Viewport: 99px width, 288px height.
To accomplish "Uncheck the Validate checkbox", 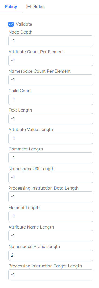I will [11, 24].
